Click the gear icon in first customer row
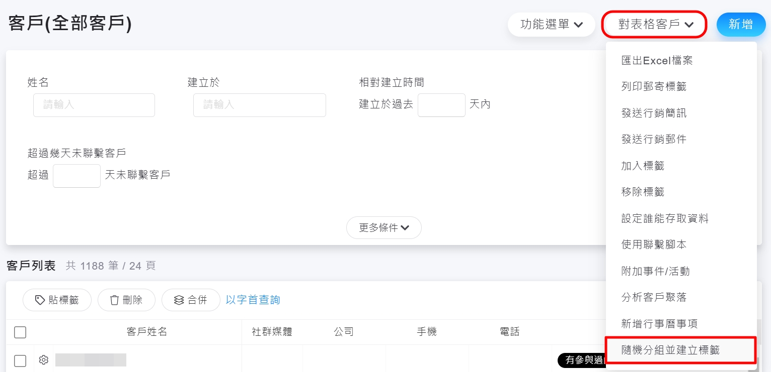Image resolution: width=771 pixels, height=372 pixels. point(44,360)
